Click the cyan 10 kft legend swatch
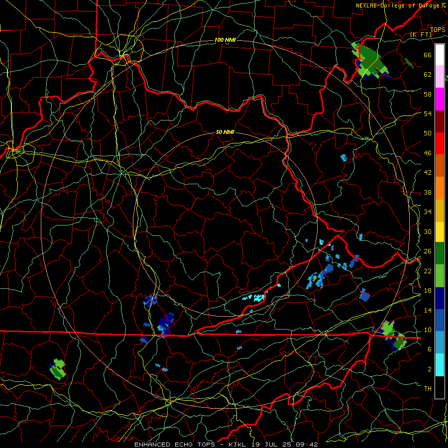 [440, 365]
